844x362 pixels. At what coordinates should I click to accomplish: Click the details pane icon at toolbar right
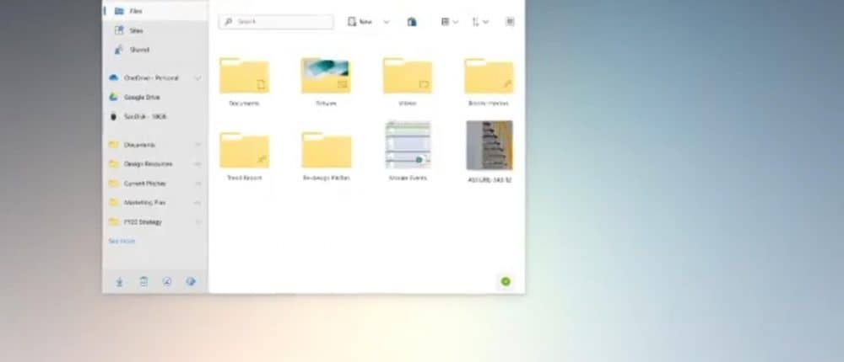(510, 22)
